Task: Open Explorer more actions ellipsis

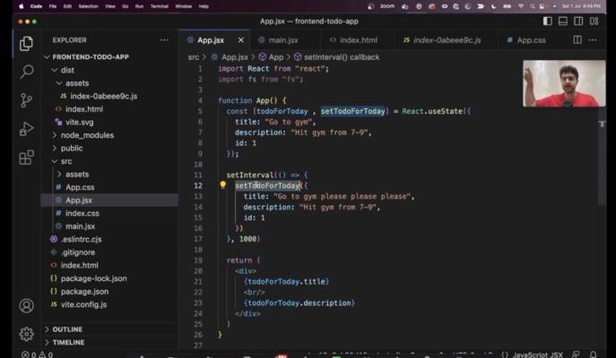Action: tap(163, 40)
